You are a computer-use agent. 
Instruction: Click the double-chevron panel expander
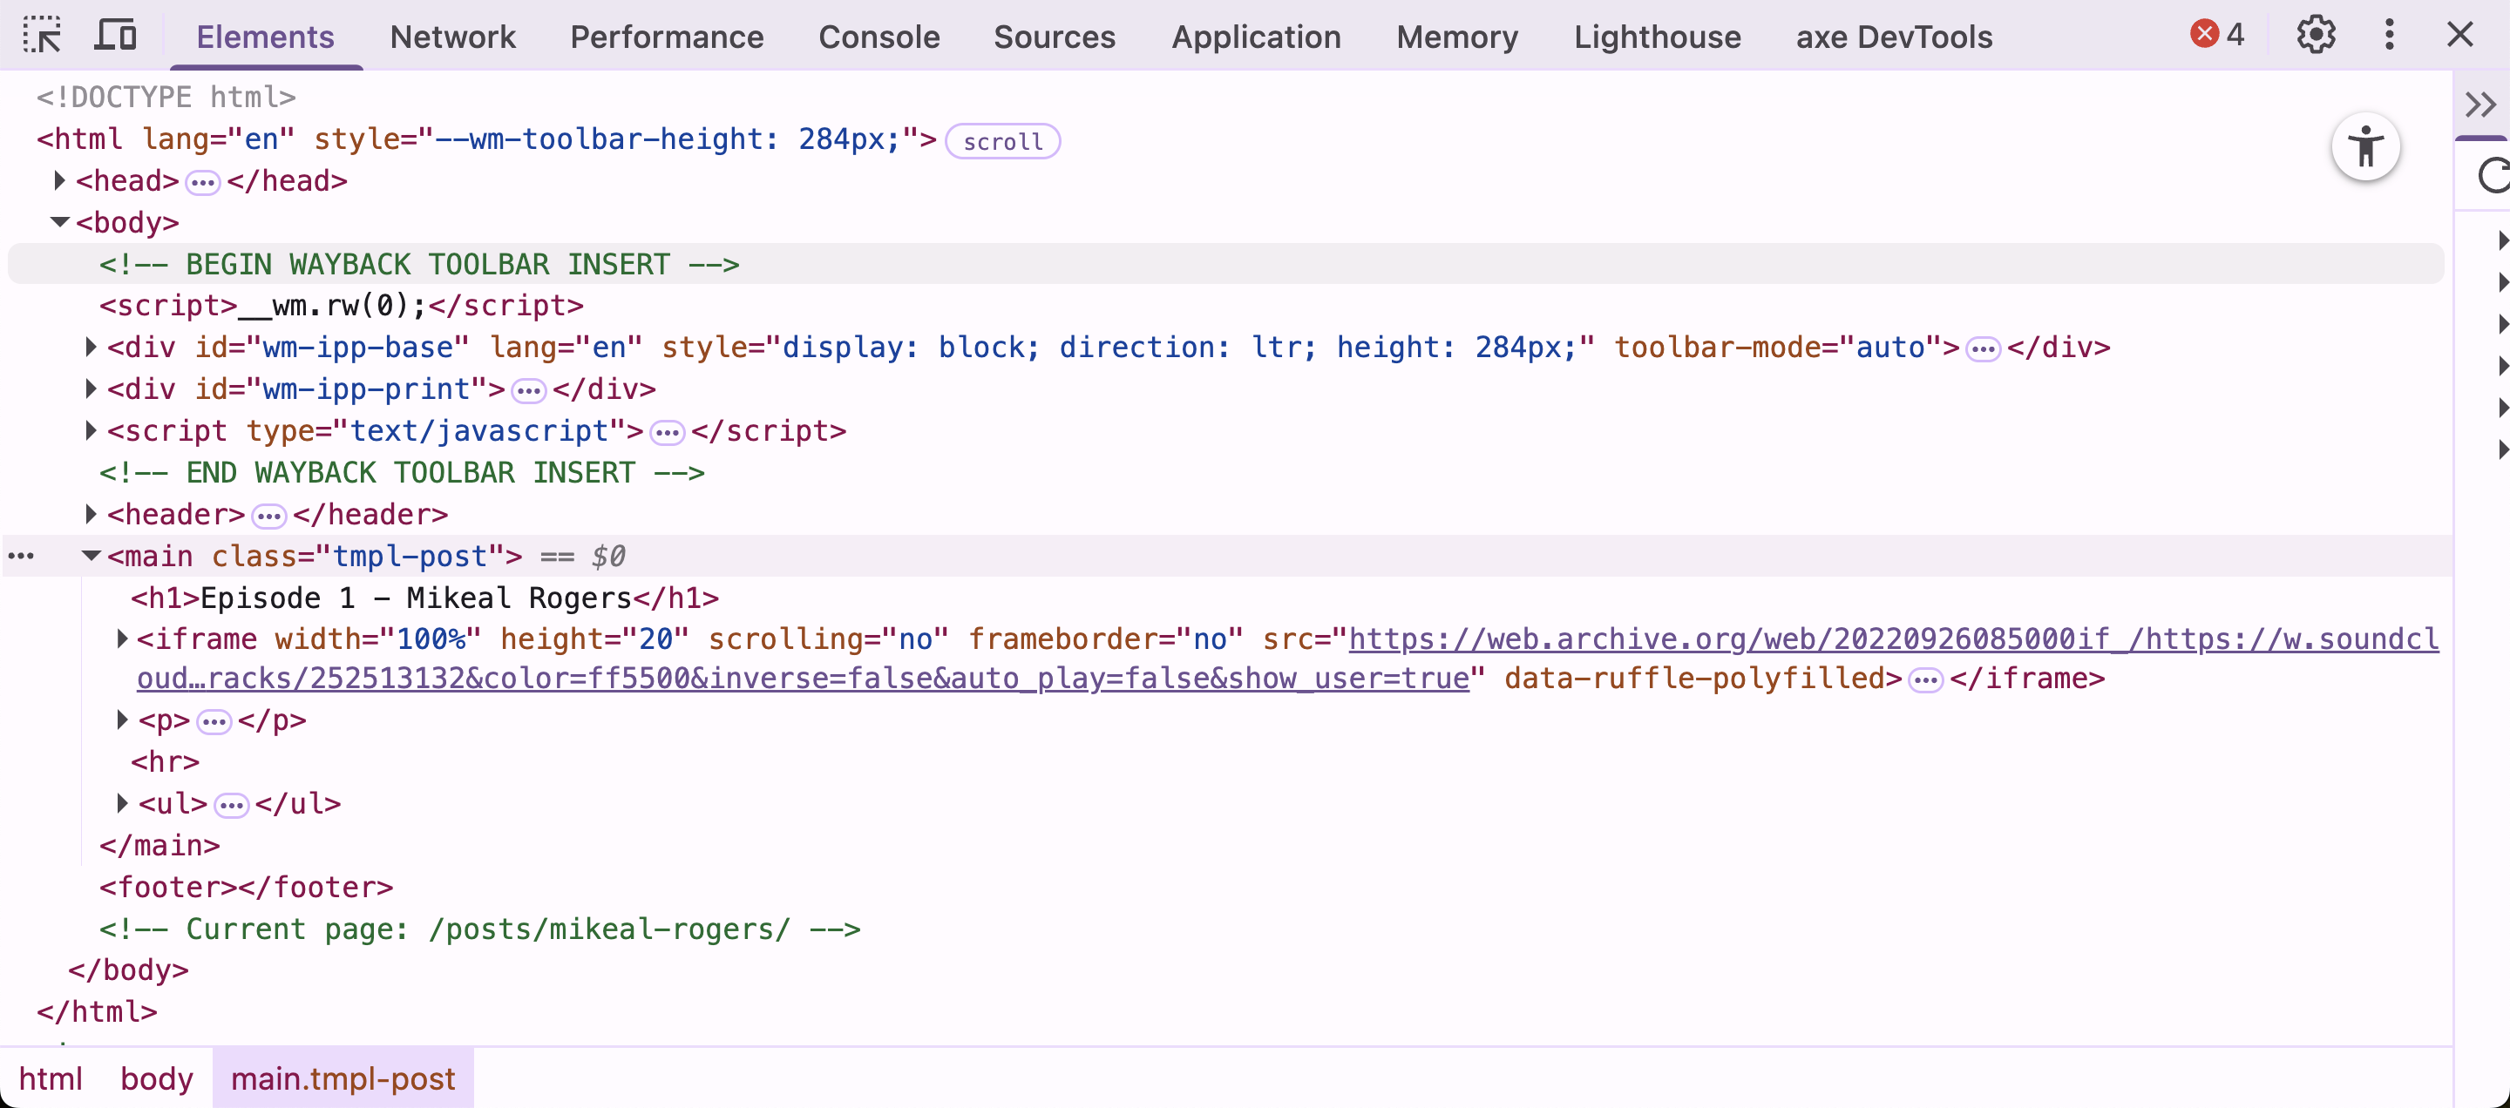[x=2480, y=105]
